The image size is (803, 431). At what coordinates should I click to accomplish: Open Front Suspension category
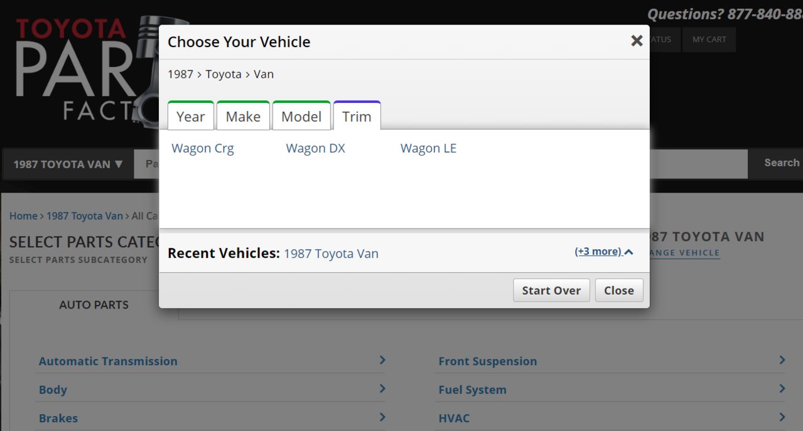click(x=488, y=361)
